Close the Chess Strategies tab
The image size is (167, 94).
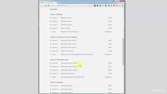[x=56, y=3]
